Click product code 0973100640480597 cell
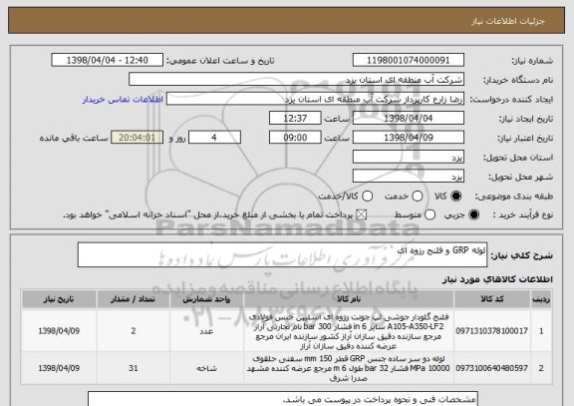This screenshot has width=574, height=406. pyautogui.click(x=492, y=368)
